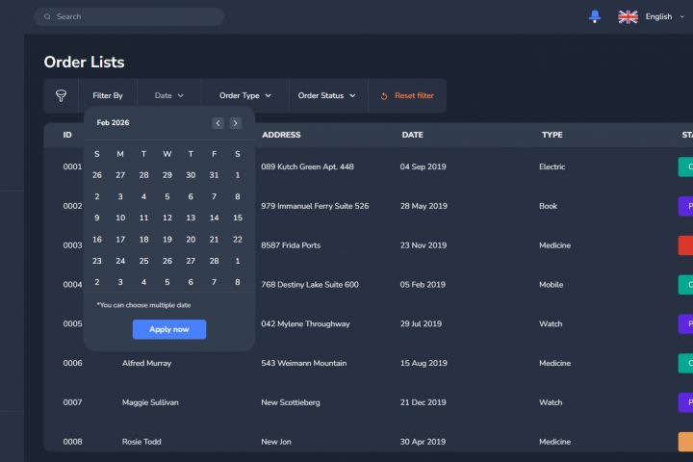Click the date 05 Feb 2019
The image size is (693, 462).
point(423,285)
